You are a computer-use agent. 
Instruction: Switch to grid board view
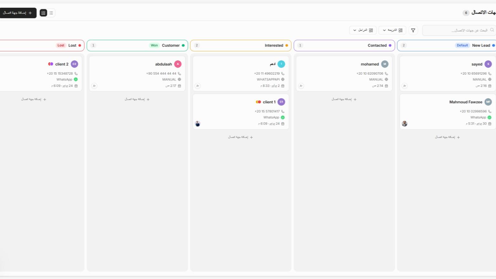[x=43, y=13]
